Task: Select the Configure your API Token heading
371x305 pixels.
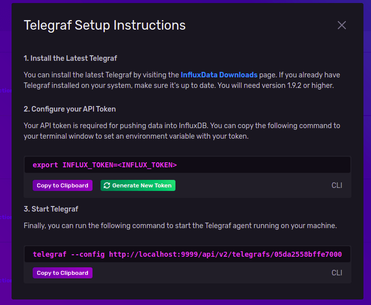Action: click(x=69, y=109)
